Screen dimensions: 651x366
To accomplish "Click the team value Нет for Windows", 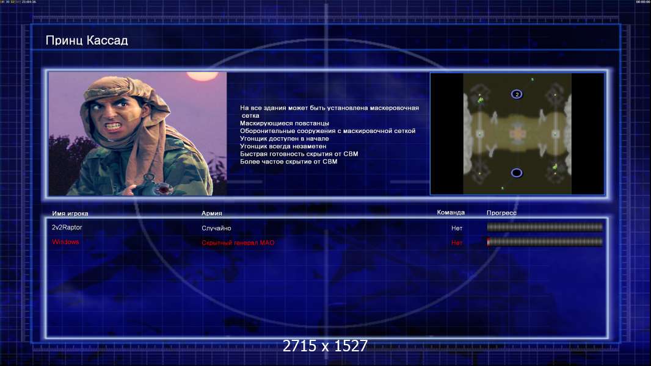I will pos(457,243).
